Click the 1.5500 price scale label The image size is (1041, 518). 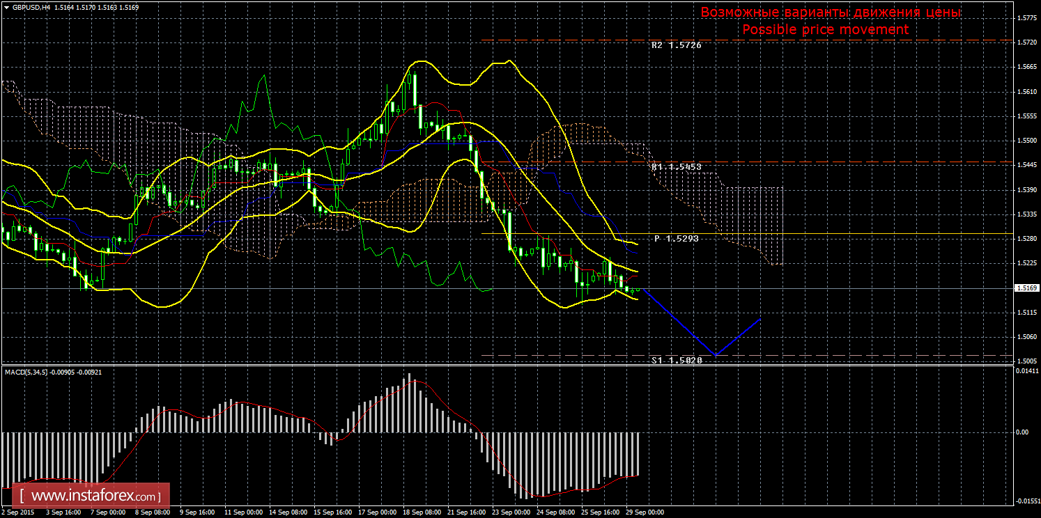[x=1025, y=141]
